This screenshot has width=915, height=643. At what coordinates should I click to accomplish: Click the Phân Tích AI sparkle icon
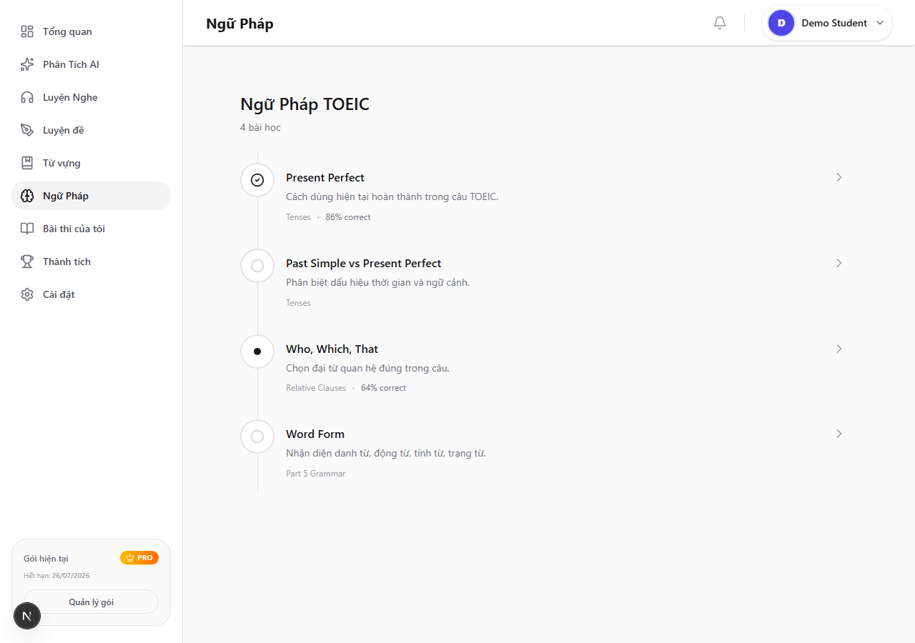click(27, 64)
